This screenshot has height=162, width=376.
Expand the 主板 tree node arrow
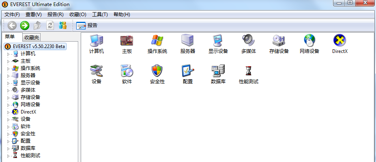(x=8, y=61)
